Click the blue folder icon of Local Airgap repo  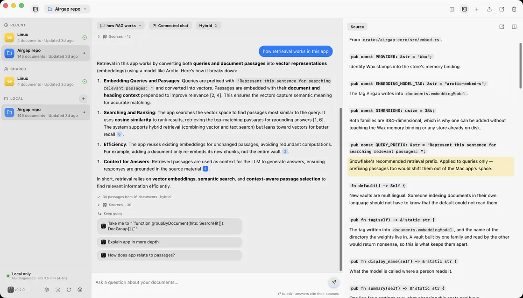pos(9,112)
